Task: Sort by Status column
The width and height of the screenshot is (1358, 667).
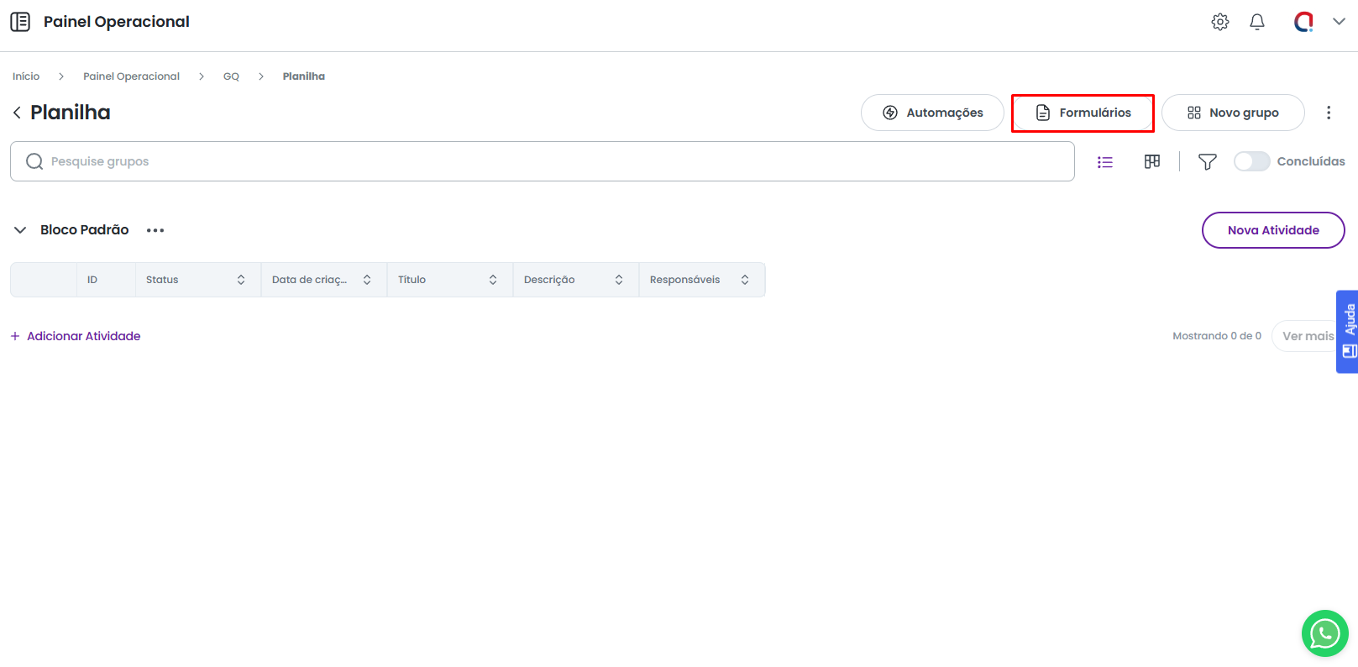Action: click(241, 280)
